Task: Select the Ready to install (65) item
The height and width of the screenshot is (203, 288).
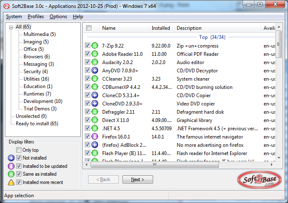Action: coord(37,124)
